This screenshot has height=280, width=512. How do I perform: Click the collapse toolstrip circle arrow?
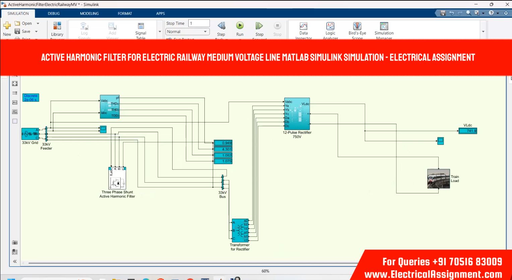coord(506,13)
